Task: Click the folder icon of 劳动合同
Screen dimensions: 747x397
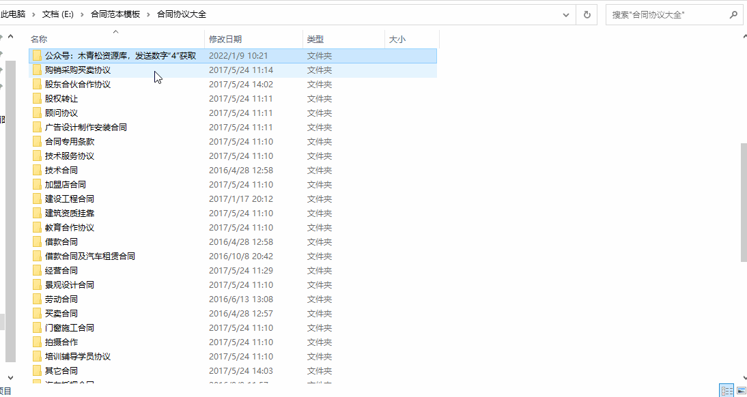Action: click(37, 299)
